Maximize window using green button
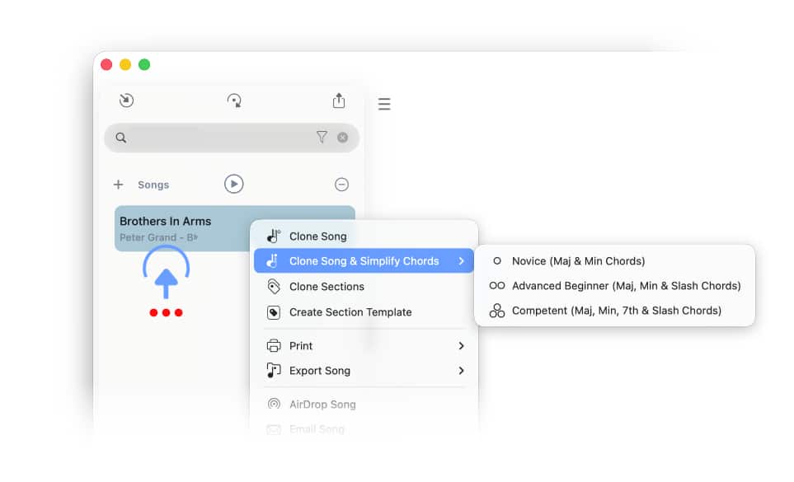 [x=144, y=65]
